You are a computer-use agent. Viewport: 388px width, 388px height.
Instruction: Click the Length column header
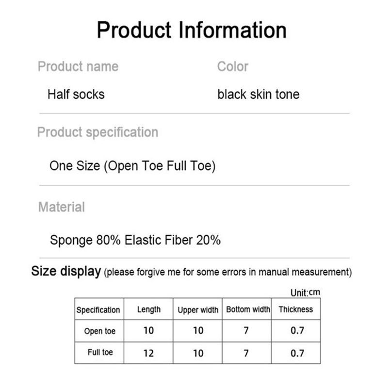[x=149, y=309]
